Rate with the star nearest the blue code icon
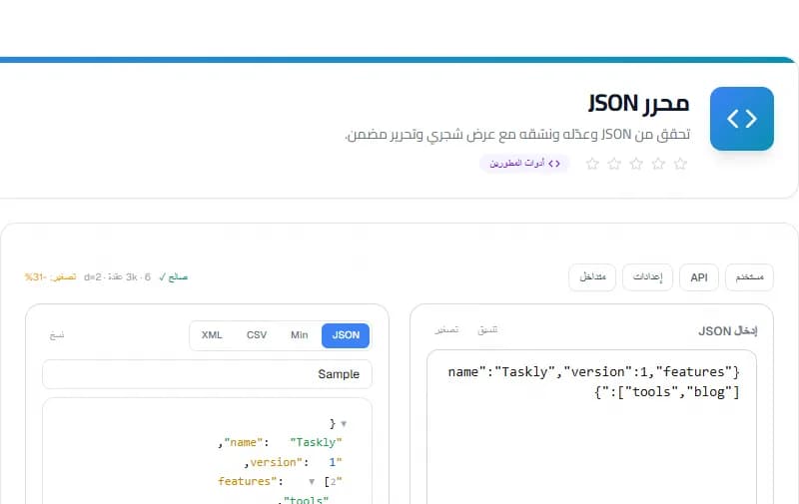This screenshot has height=504, width=799. (680, 164)
